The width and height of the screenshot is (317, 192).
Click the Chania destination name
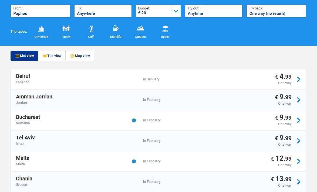(x=24, y=179)
